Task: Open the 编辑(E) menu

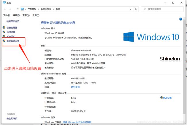Action: [16, 15]
